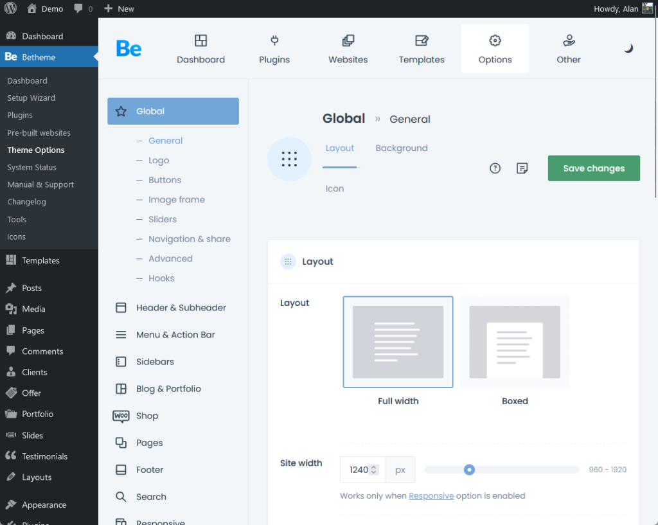Open the notes icon beside Save changes

[x=522, y=168]
